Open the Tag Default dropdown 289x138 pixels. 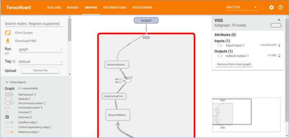[41, 62]
